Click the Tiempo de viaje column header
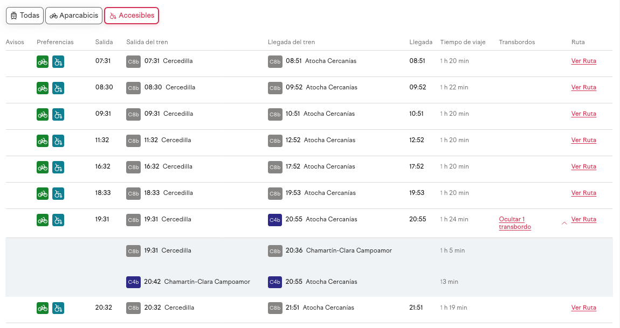This screenshot has width=620, height=328. pos(463,42)
